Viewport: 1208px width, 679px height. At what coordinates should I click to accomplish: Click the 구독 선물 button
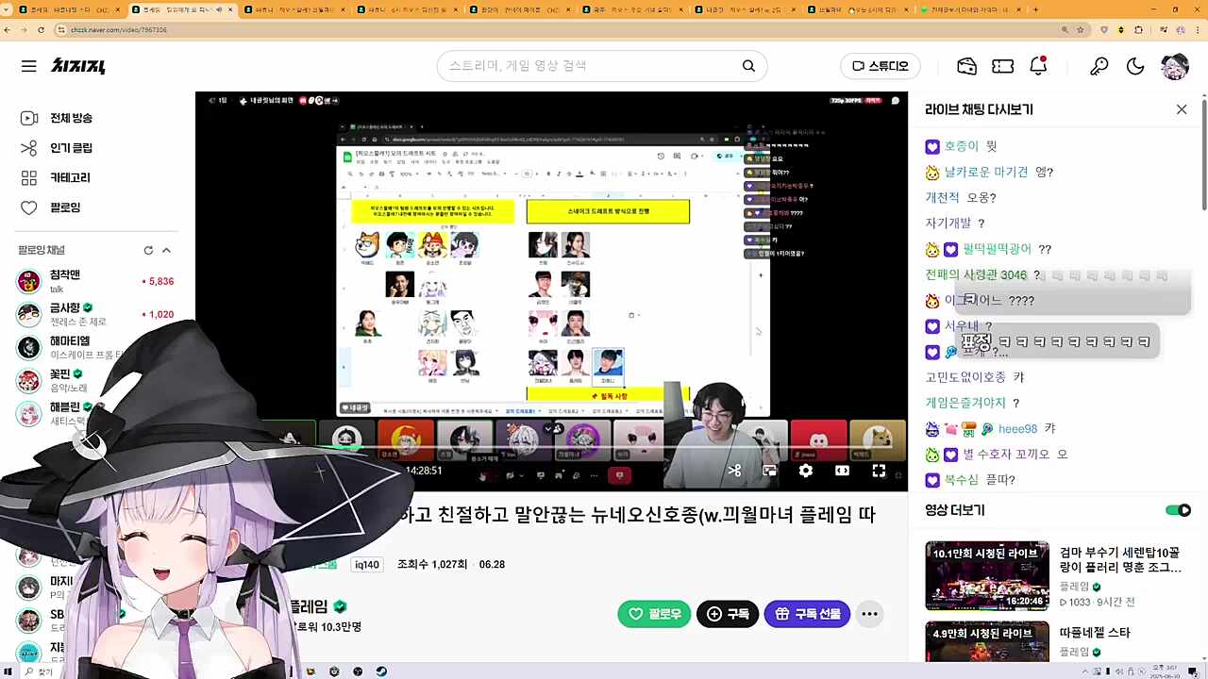pos(807,614)
